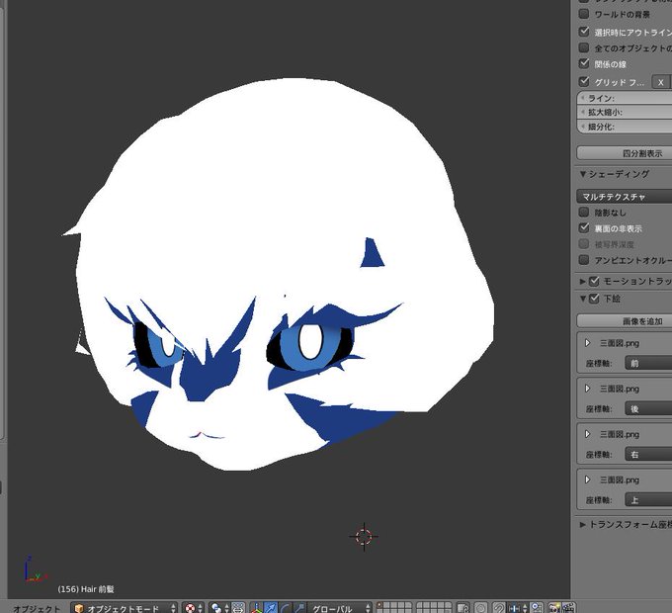
Task: Toggle the 3D manipulator axes icon
Action: 256,608
